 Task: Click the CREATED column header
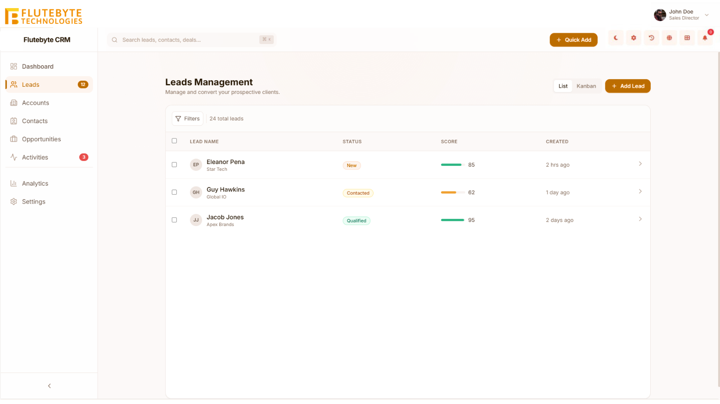557,142
